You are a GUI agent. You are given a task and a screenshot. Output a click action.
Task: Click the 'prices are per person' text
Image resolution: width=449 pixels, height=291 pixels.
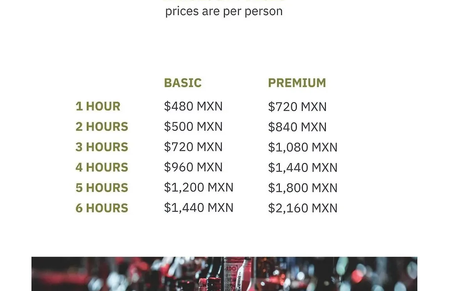point(224,12)
